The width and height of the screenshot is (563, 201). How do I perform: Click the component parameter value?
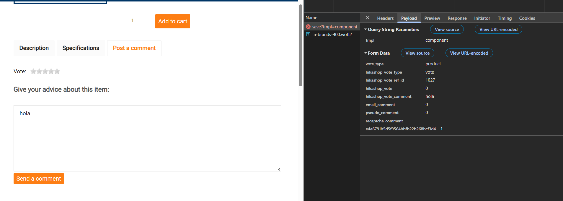pyautogui.click(x=437, y=40)
